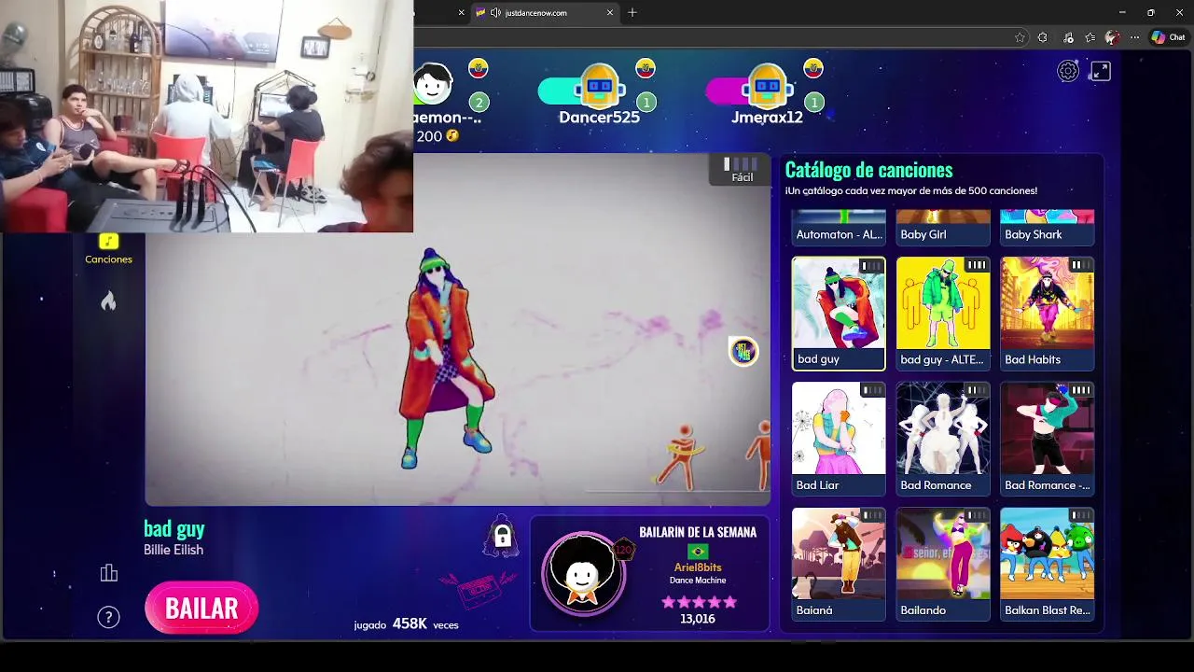Select the Bad Habits song card
1194x672 pixels.
[1047, 314]
